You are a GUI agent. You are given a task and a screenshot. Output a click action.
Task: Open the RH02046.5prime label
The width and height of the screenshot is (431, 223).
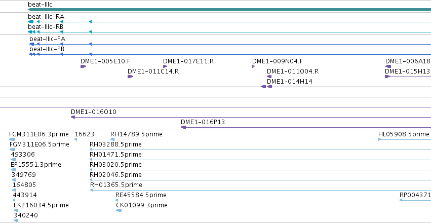pyautogui.click(x=115, y=175)
